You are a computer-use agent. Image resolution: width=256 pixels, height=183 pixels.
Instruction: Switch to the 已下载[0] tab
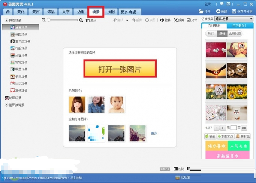(239, 26)
